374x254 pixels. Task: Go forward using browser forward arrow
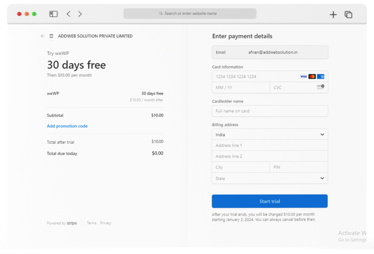pyautogui.click(x=80, y=14)
